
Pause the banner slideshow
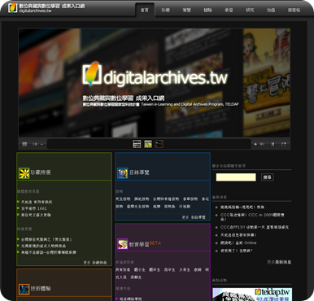point(273,144)
